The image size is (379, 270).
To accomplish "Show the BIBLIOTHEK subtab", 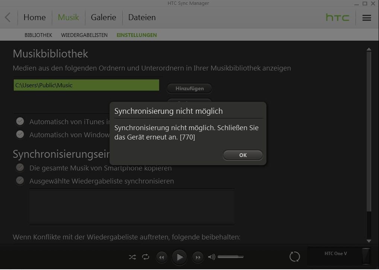I will [38, 35].
